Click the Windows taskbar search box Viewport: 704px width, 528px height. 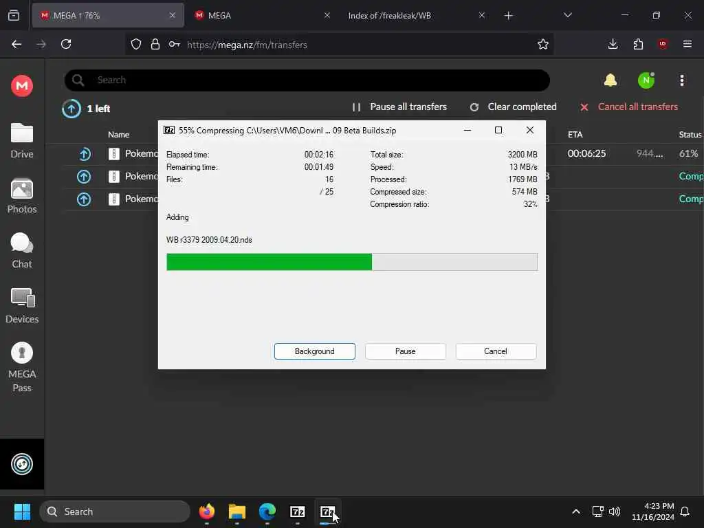[115, 511]
